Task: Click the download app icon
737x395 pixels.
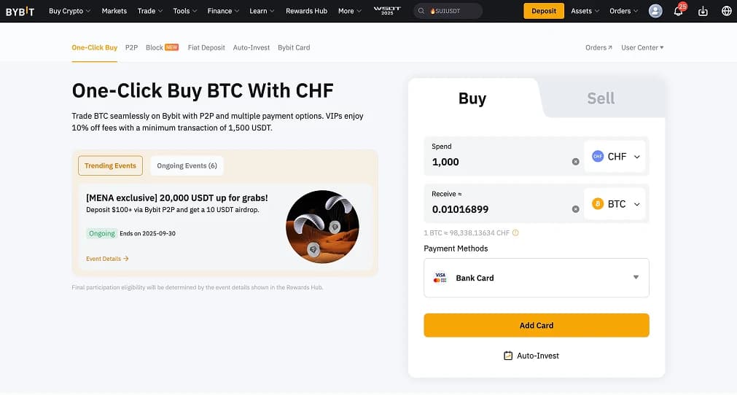Action: [x=703, y=11]
